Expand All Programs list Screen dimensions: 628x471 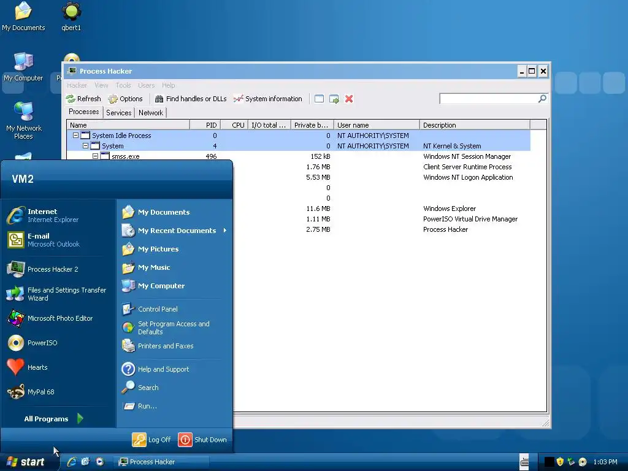coord(54,419)
